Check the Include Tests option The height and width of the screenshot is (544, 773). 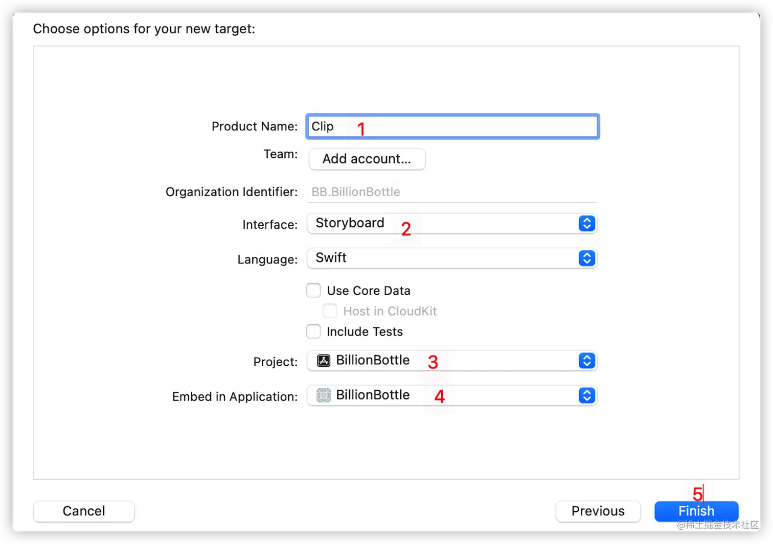(313, 331)
